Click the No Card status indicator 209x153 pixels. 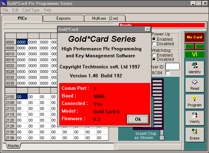pyautogui.click(x=194, y=37)
